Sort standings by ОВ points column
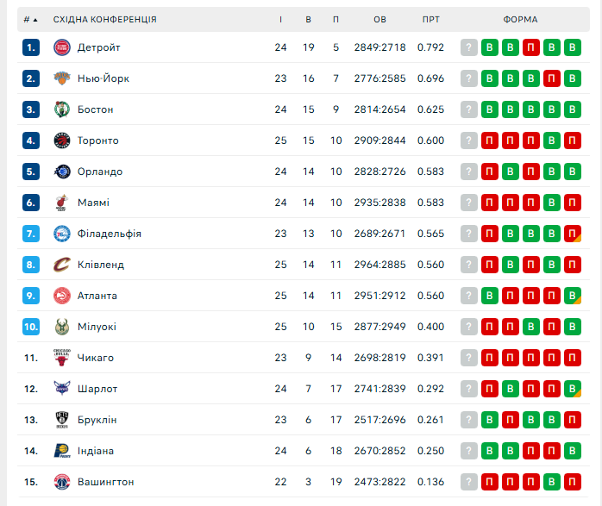 pos(379,19)
